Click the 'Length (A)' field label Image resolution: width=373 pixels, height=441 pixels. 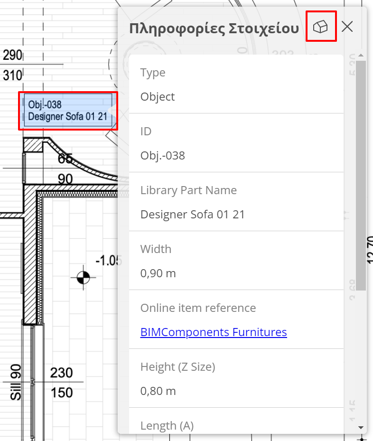tap(167, 426)
